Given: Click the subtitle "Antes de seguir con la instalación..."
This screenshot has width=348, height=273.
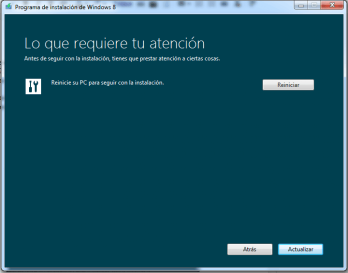Looking at the screenshot, I should [122, 58].
